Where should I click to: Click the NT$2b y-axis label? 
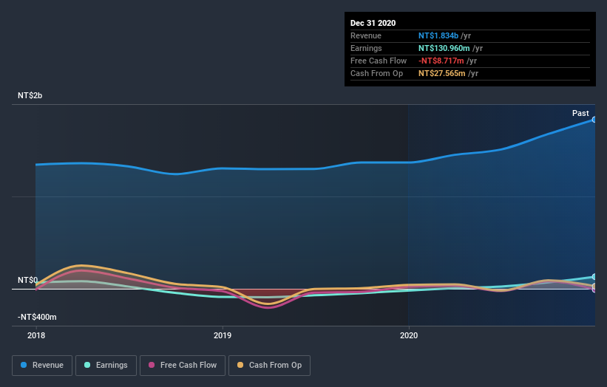tap(30, 95)
